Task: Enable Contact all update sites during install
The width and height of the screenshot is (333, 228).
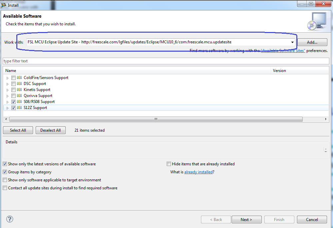Action: click(x=5, y=188)
